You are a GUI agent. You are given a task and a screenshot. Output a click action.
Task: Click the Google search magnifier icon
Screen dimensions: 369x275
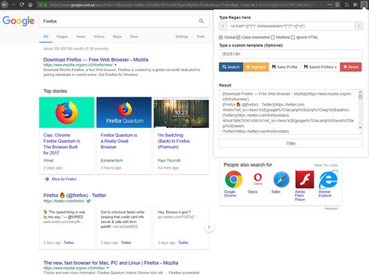pyautogui.click(x=201, y=21)
